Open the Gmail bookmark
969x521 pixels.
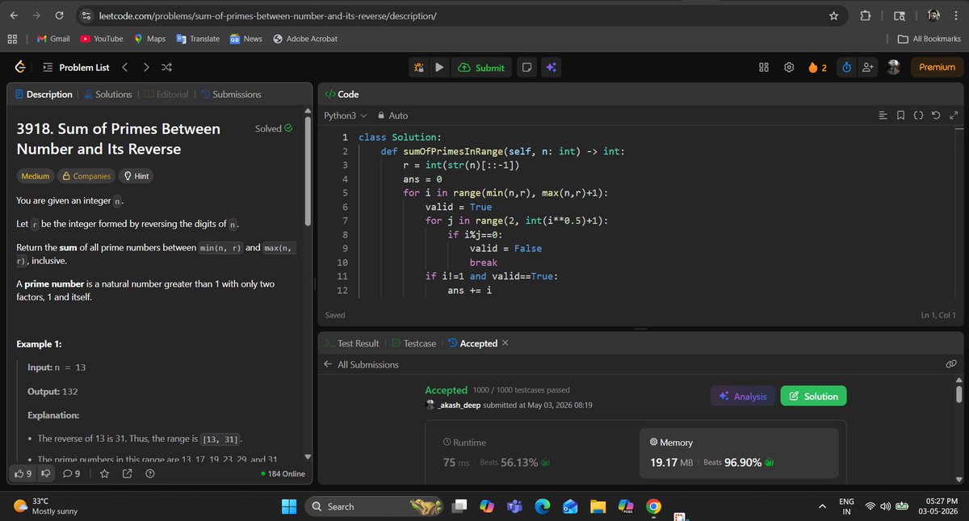(x=53, y=39)
